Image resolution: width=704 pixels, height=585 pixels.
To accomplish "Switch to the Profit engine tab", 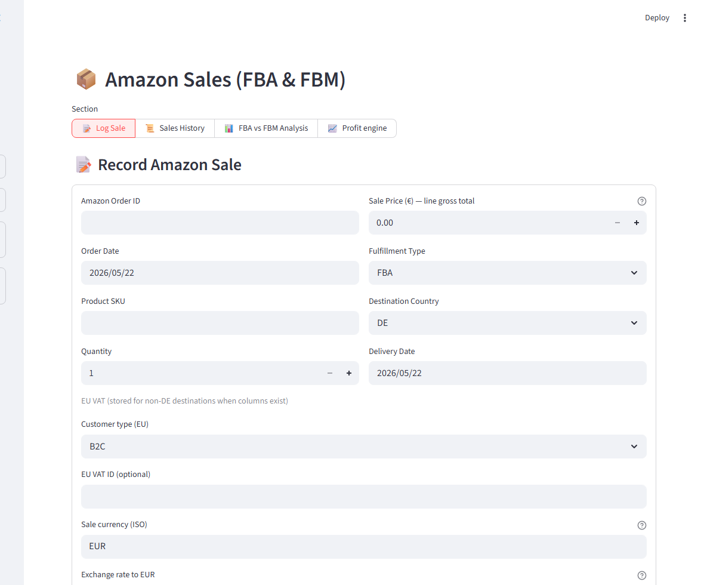I will coord(357,128).
